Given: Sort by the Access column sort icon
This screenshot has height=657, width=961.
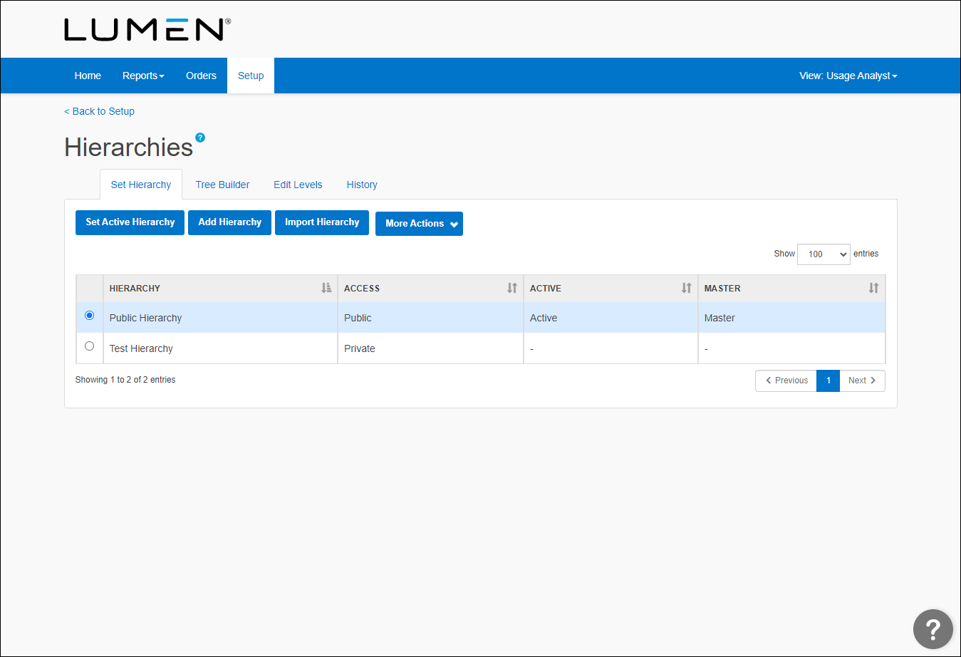Looking at the screenshot, I should (x=511, y=288).
